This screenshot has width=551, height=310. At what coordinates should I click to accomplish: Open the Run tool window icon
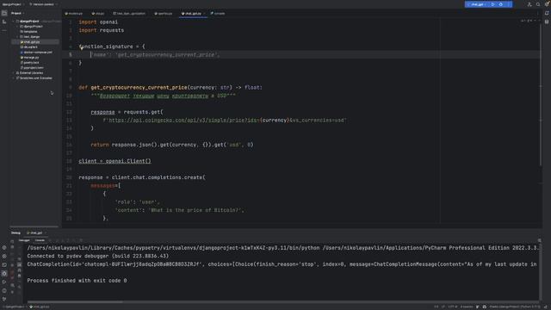click(x=4, y=282)
